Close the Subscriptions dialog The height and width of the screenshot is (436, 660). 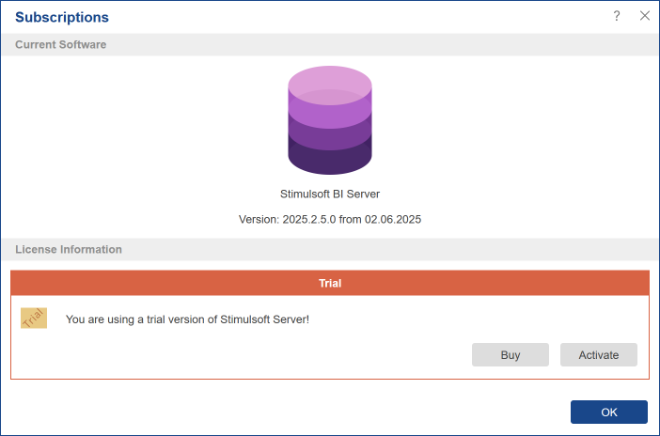coord(644,16)
